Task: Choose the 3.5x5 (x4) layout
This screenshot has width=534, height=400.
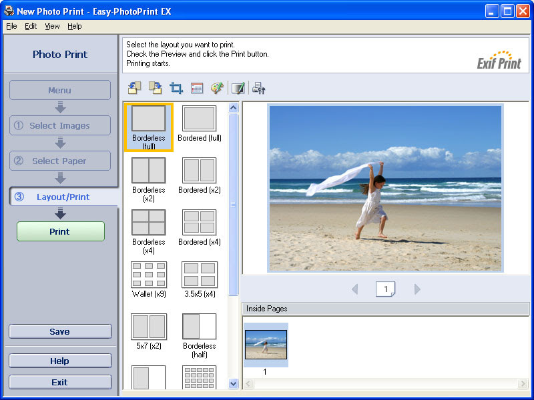Action: click(200, 279)
